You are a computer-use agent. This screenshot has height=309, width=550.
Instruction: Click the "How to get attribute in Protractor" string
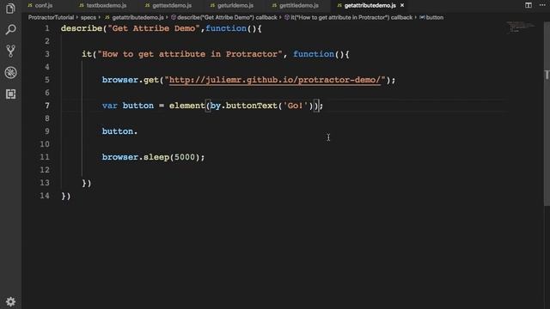point(190,54)
